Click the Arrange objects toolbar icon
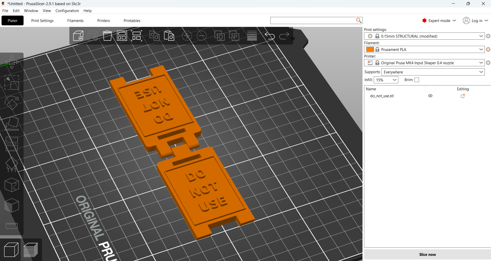The width and height of the screenshot is (491, 261). pos(122,36)
